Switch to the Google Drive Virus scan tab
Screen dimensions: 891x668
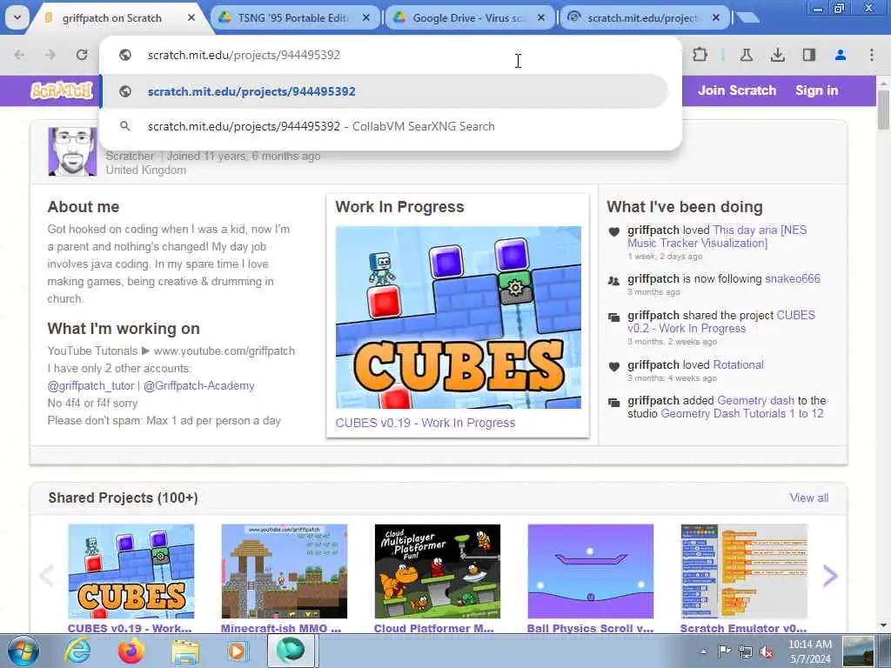click(x=467, y=17)
